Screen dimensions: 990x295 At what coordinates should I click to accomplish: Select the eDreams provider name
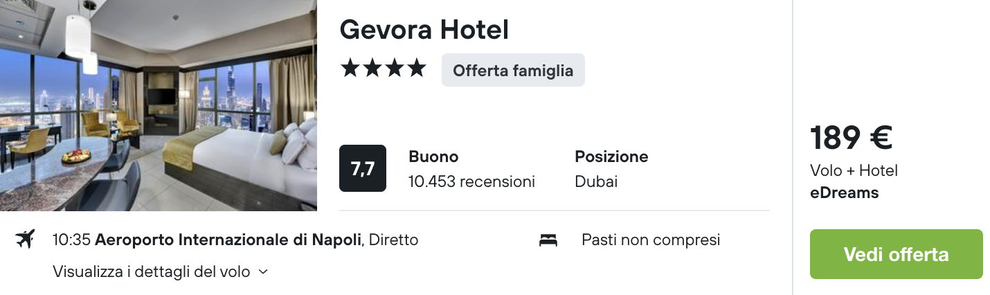[x=844, y=193]
